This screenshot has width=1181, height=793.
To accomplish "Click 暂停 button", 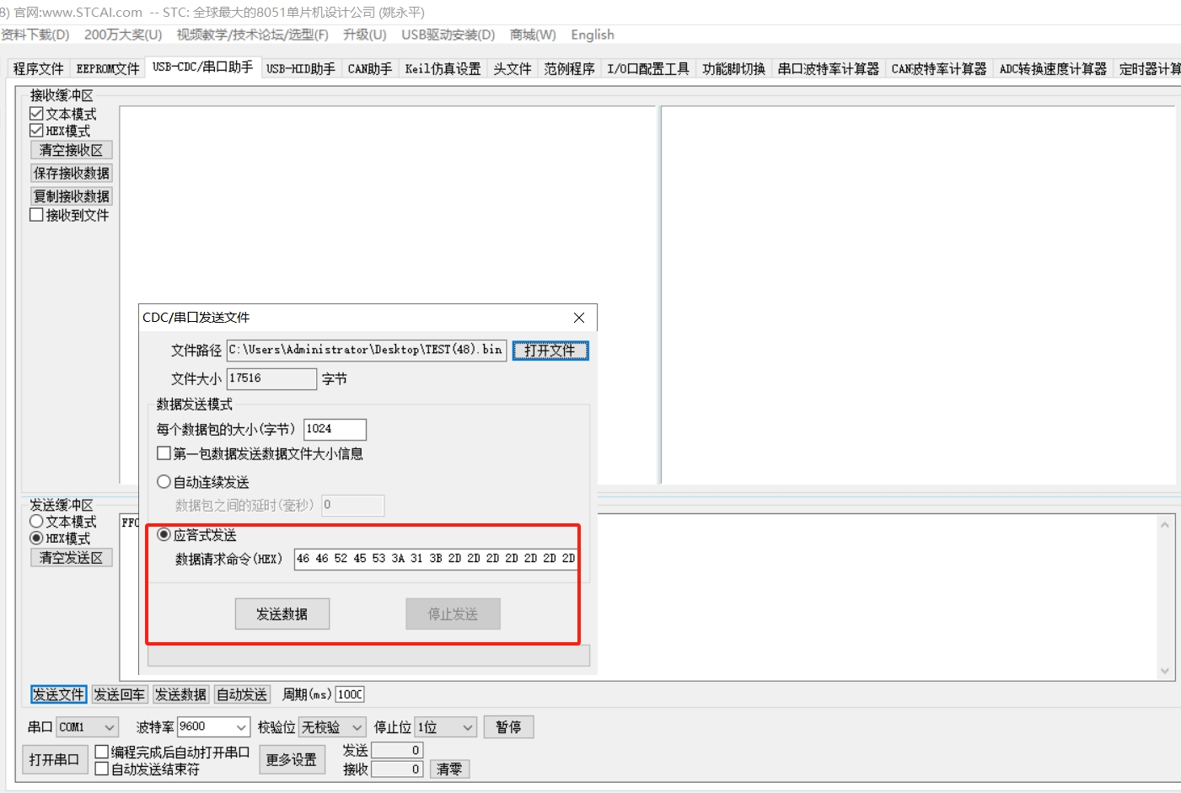I will pos(508,726).
